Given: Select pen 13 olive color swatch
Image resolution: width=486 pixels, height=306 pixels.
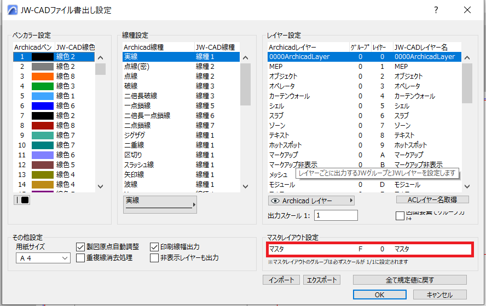Looking at the screenshot, I should (x=43, y=174).
